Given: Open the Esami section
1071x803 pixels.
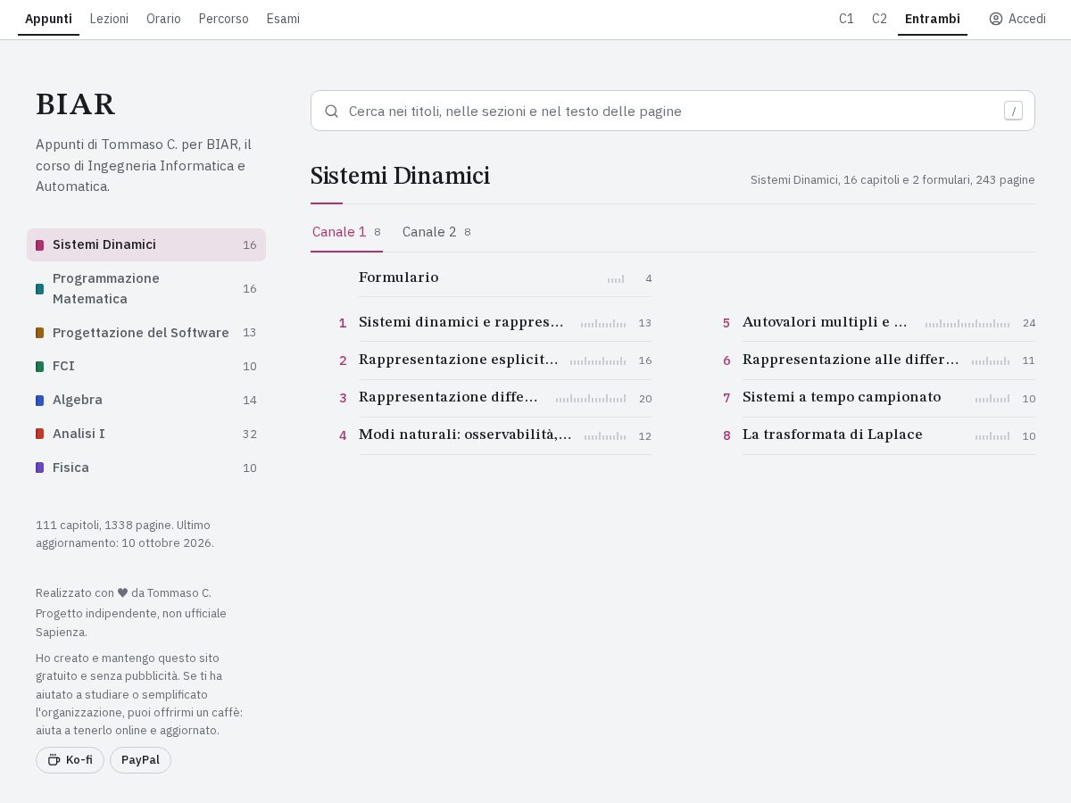Looking at the screenshot, I should (283, 19).
